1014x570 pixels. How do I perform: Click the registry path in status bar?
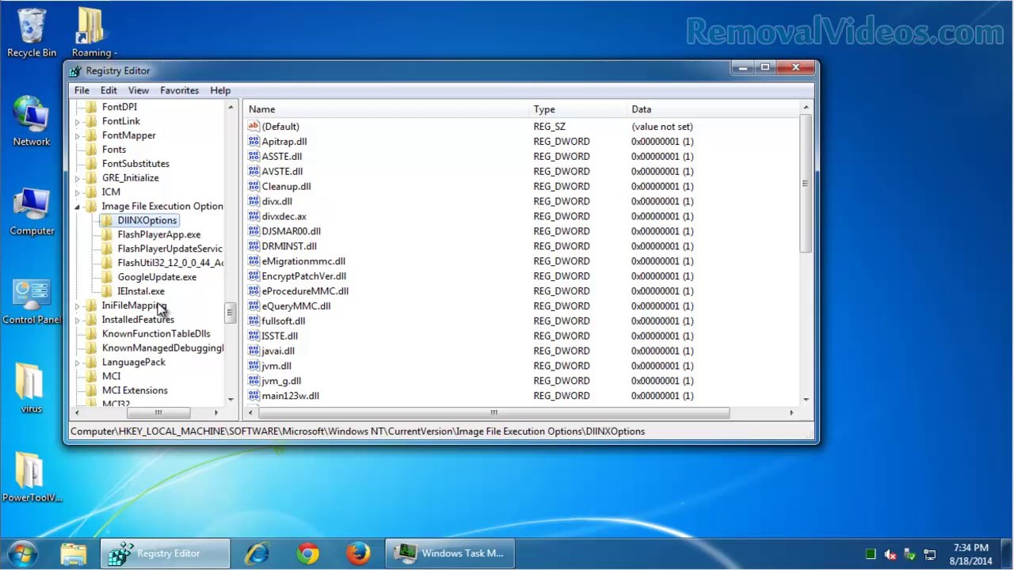pos(357,431)
